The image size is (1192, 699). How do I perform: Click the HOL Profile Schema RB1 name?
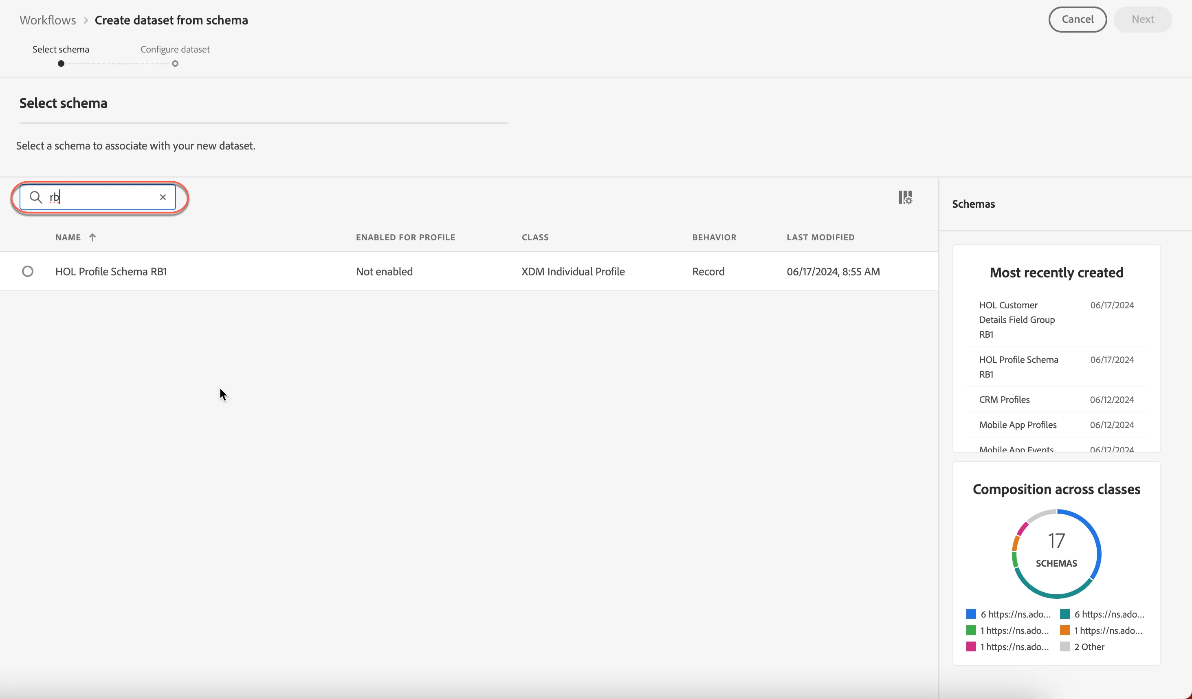[x=111, y=271]
